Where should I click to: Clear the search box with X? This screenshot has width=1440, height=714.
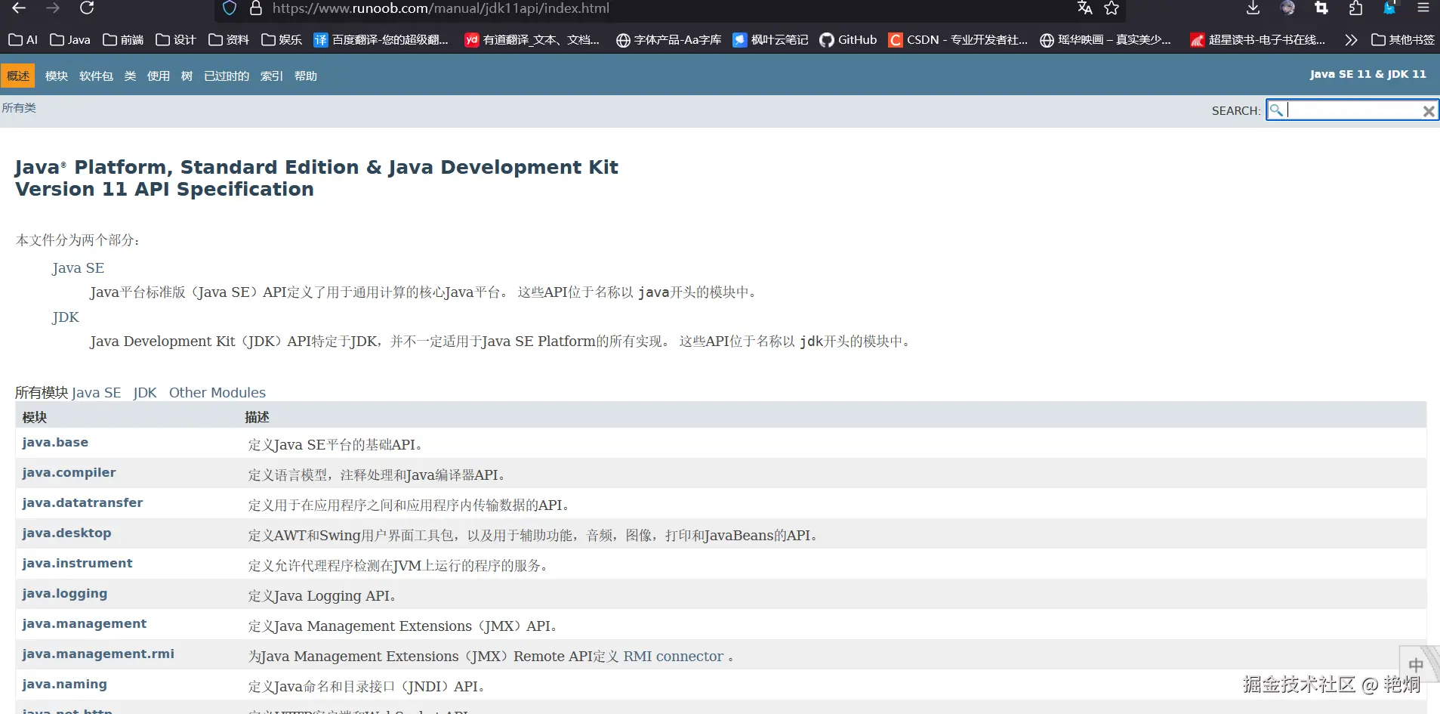click(x=1429, y=111)
